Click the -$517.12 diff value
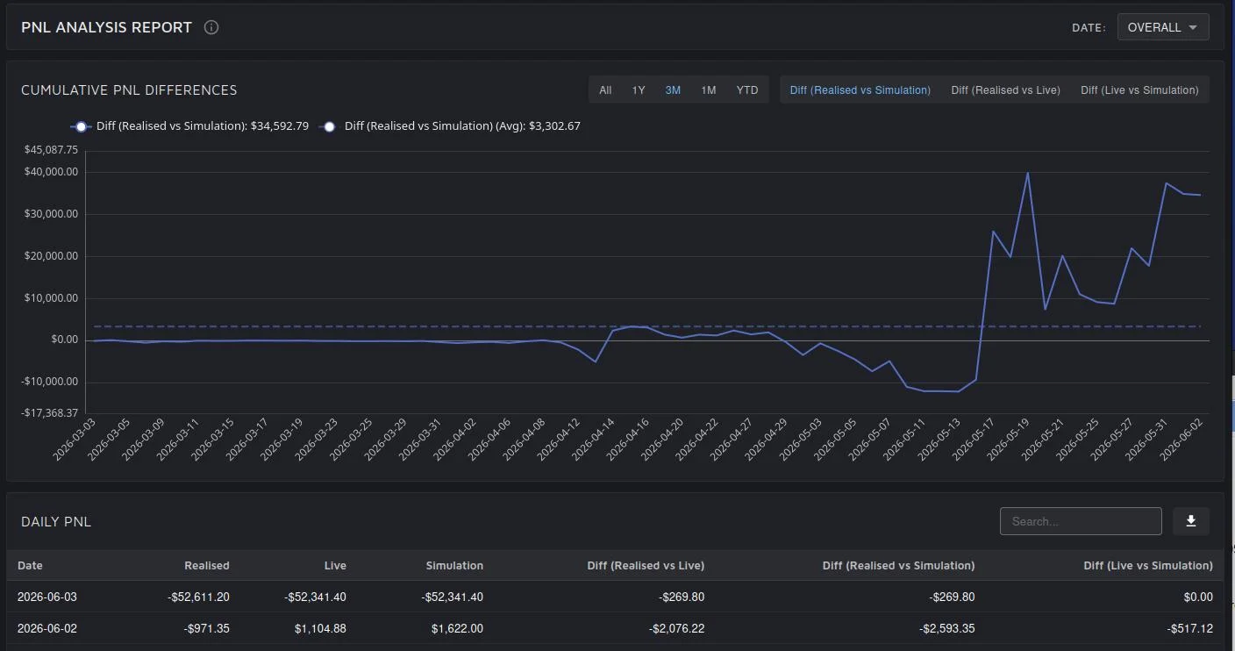The image size is (1235, 651). point(1190,629)
